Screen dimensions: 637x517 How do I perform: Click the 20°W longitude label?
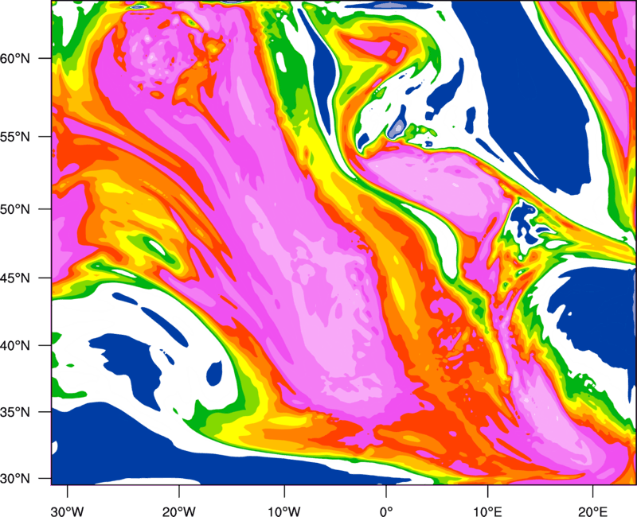179,511
